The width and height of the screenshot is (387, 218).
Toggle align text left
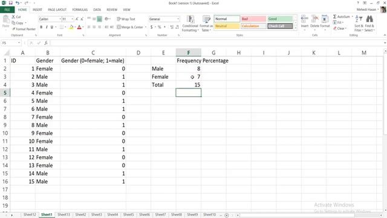pyautogui.click(x=89, y=27)
